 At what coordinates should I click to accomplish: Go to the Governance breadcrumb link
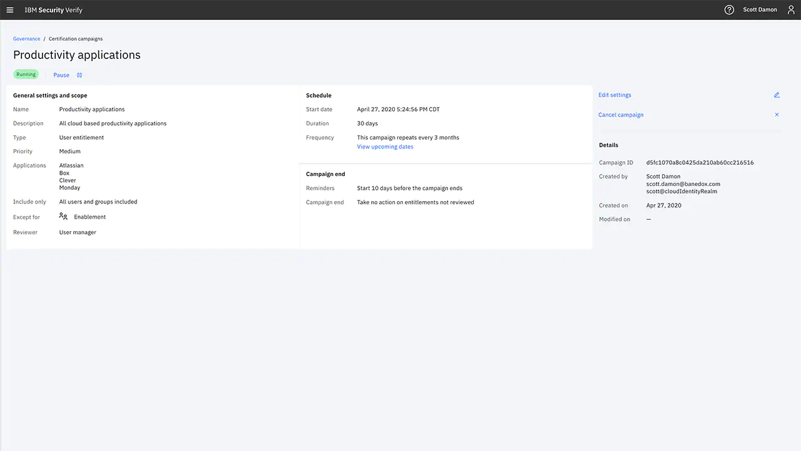click(x=26, y=39)
